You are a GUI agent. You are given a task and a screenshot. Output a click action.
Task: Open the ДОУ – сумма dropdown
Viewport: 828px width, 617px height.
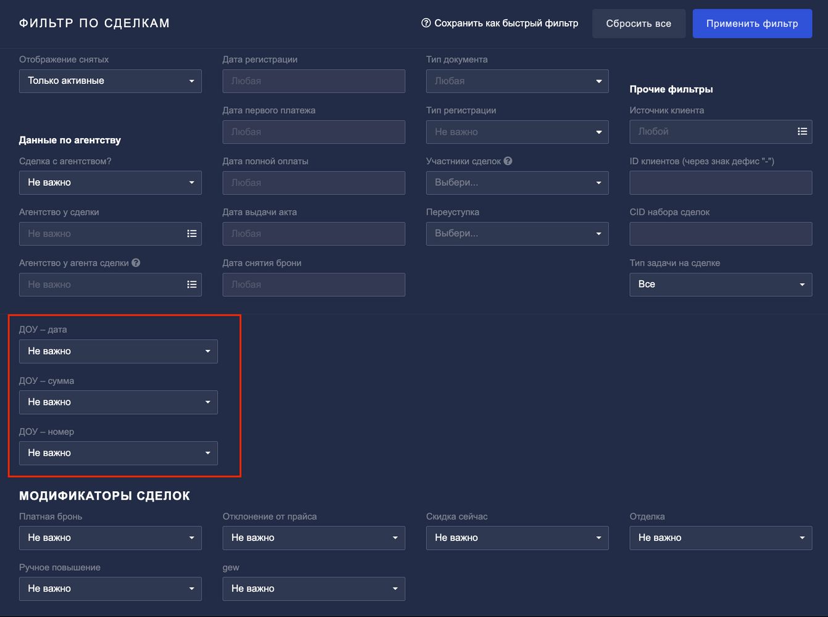tap(118, 402)
